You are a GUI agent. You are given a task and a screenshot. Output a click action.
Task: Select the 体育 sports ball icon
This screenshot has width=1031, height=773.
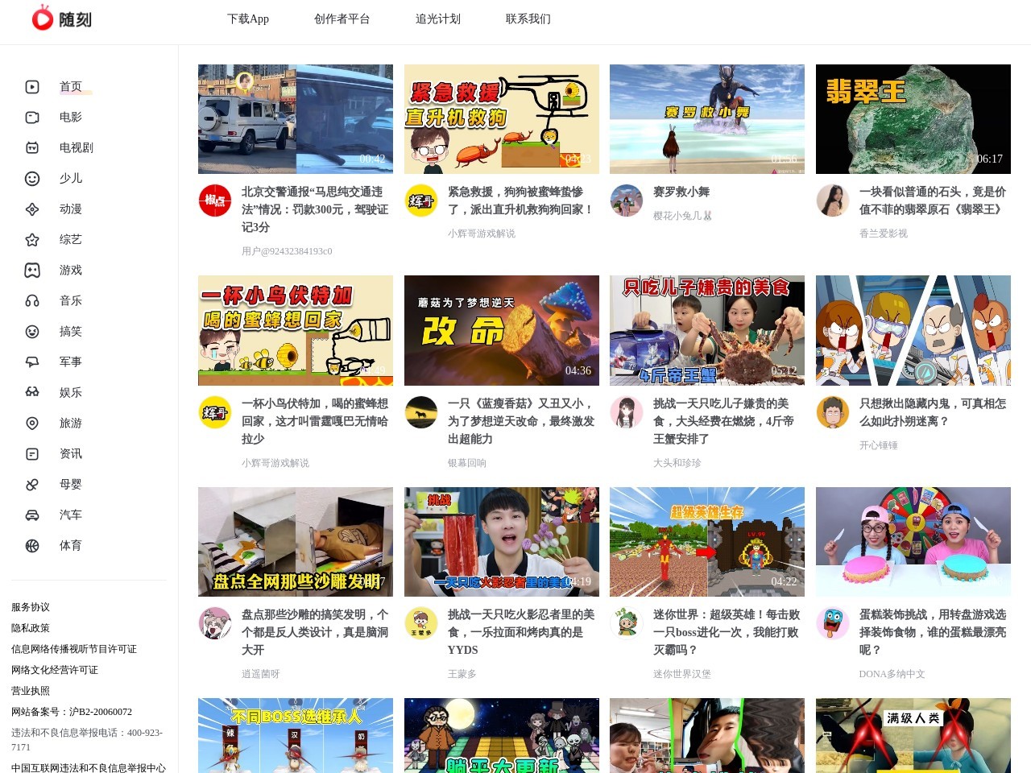point(32,546)
